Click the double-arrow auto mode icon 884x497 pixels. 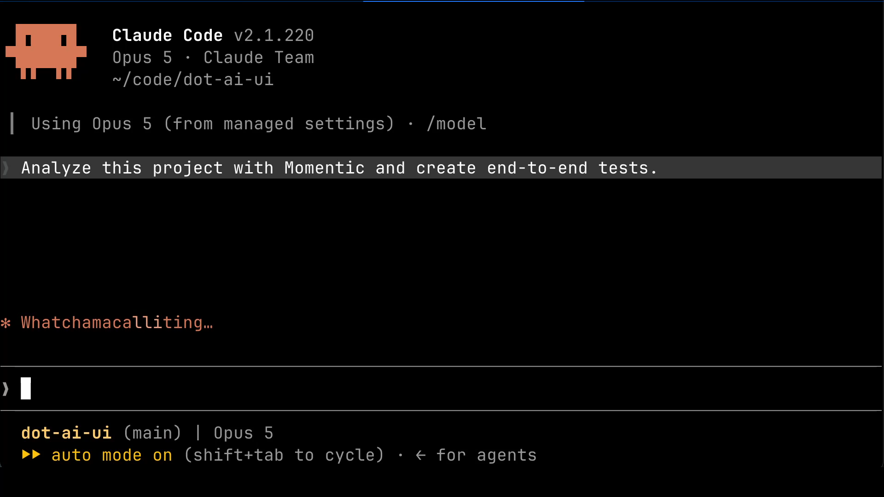(x=31, y=455)
